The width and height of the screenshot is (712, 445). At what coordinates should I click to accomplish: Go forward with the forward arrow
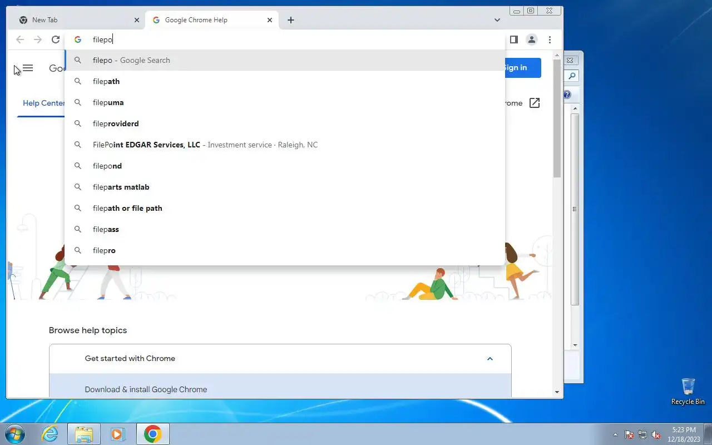click(x=38, y=39)
